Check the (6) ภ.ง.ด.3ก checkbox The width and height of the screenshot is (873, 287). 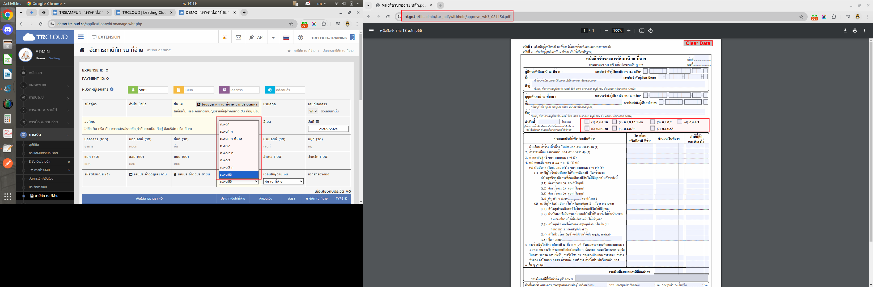click(x=615, y=128)
